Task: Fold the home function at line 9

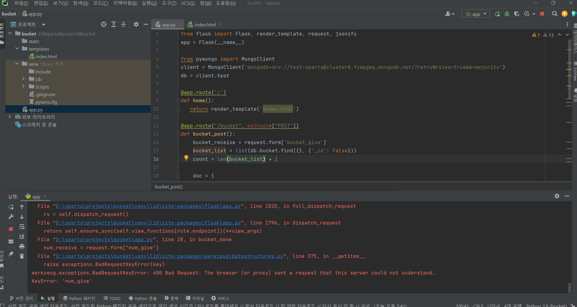Action: tap(178, 101)
